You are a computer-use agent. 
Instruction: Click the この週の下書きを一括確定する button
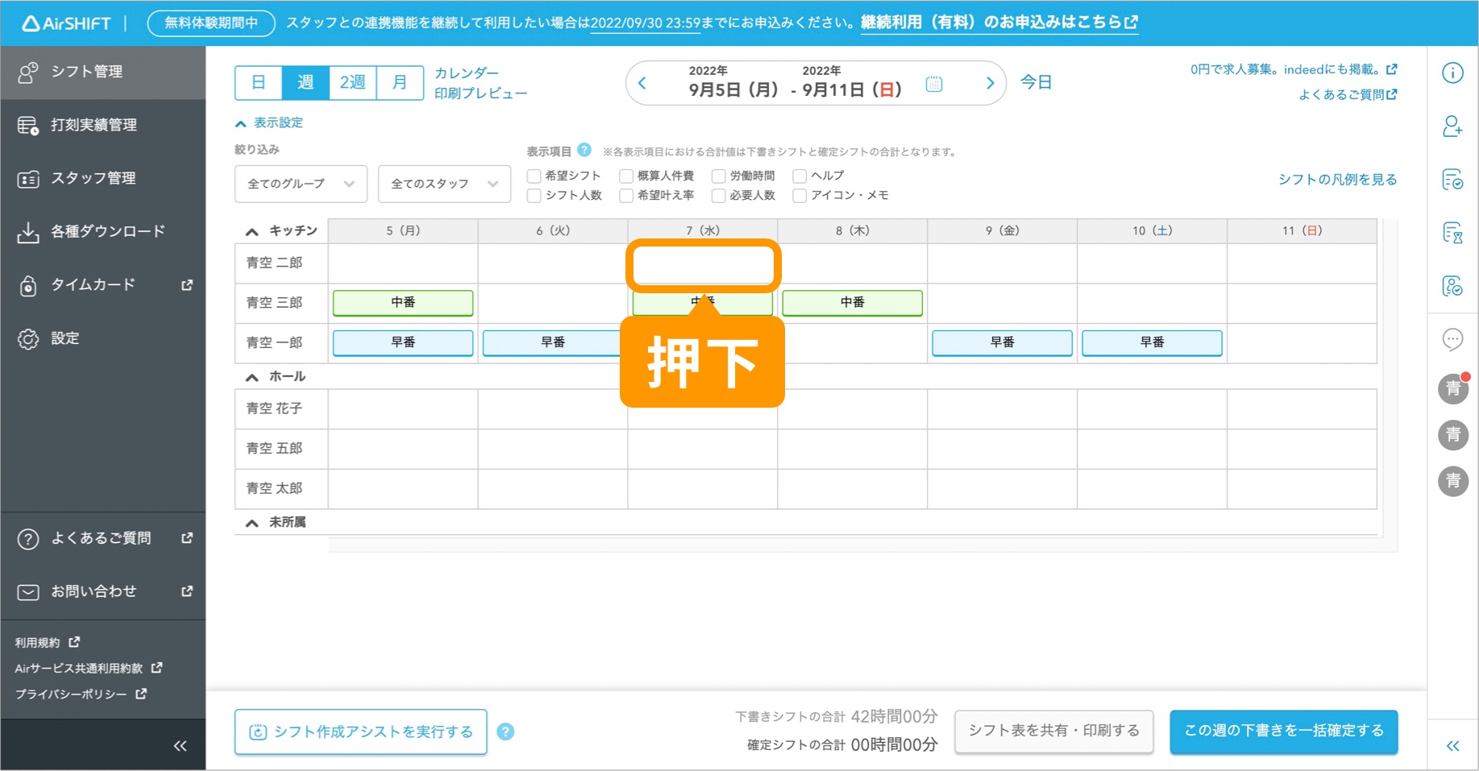(1283, 731)
